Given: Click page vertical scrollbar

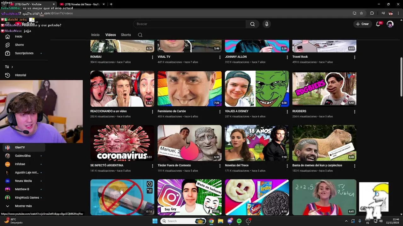Looking at the screenshot, I should point(401,77).
